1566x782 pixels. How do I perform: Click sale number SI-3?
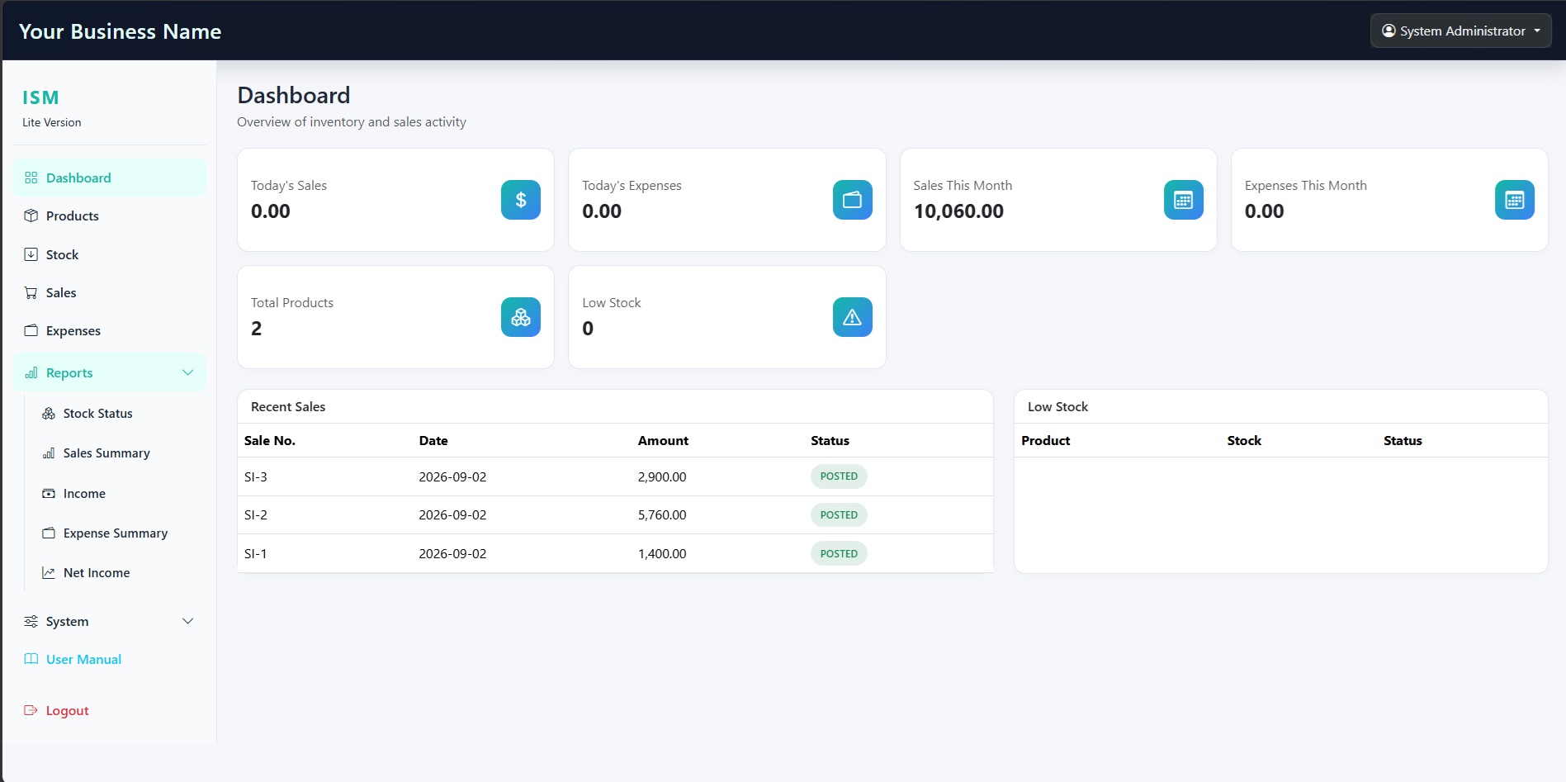pos(256,476)
